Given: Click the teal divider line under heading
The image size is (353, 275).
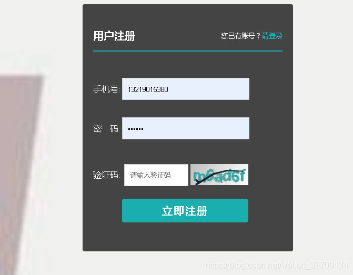Looking at the screenshot, I should (188, 51).
